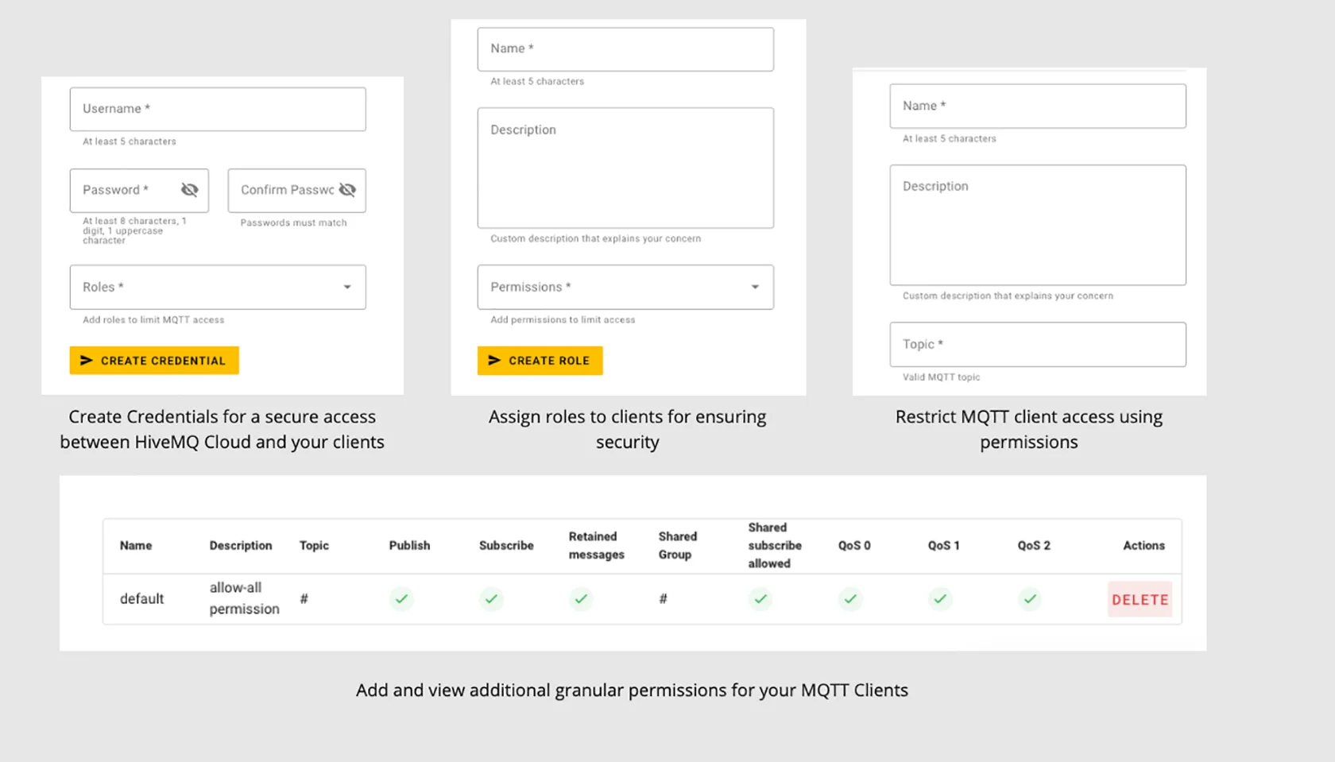Click the QoS 0 checkmark icon
The width and height of the screenshot is (1335, 762).
coord(850,598)
